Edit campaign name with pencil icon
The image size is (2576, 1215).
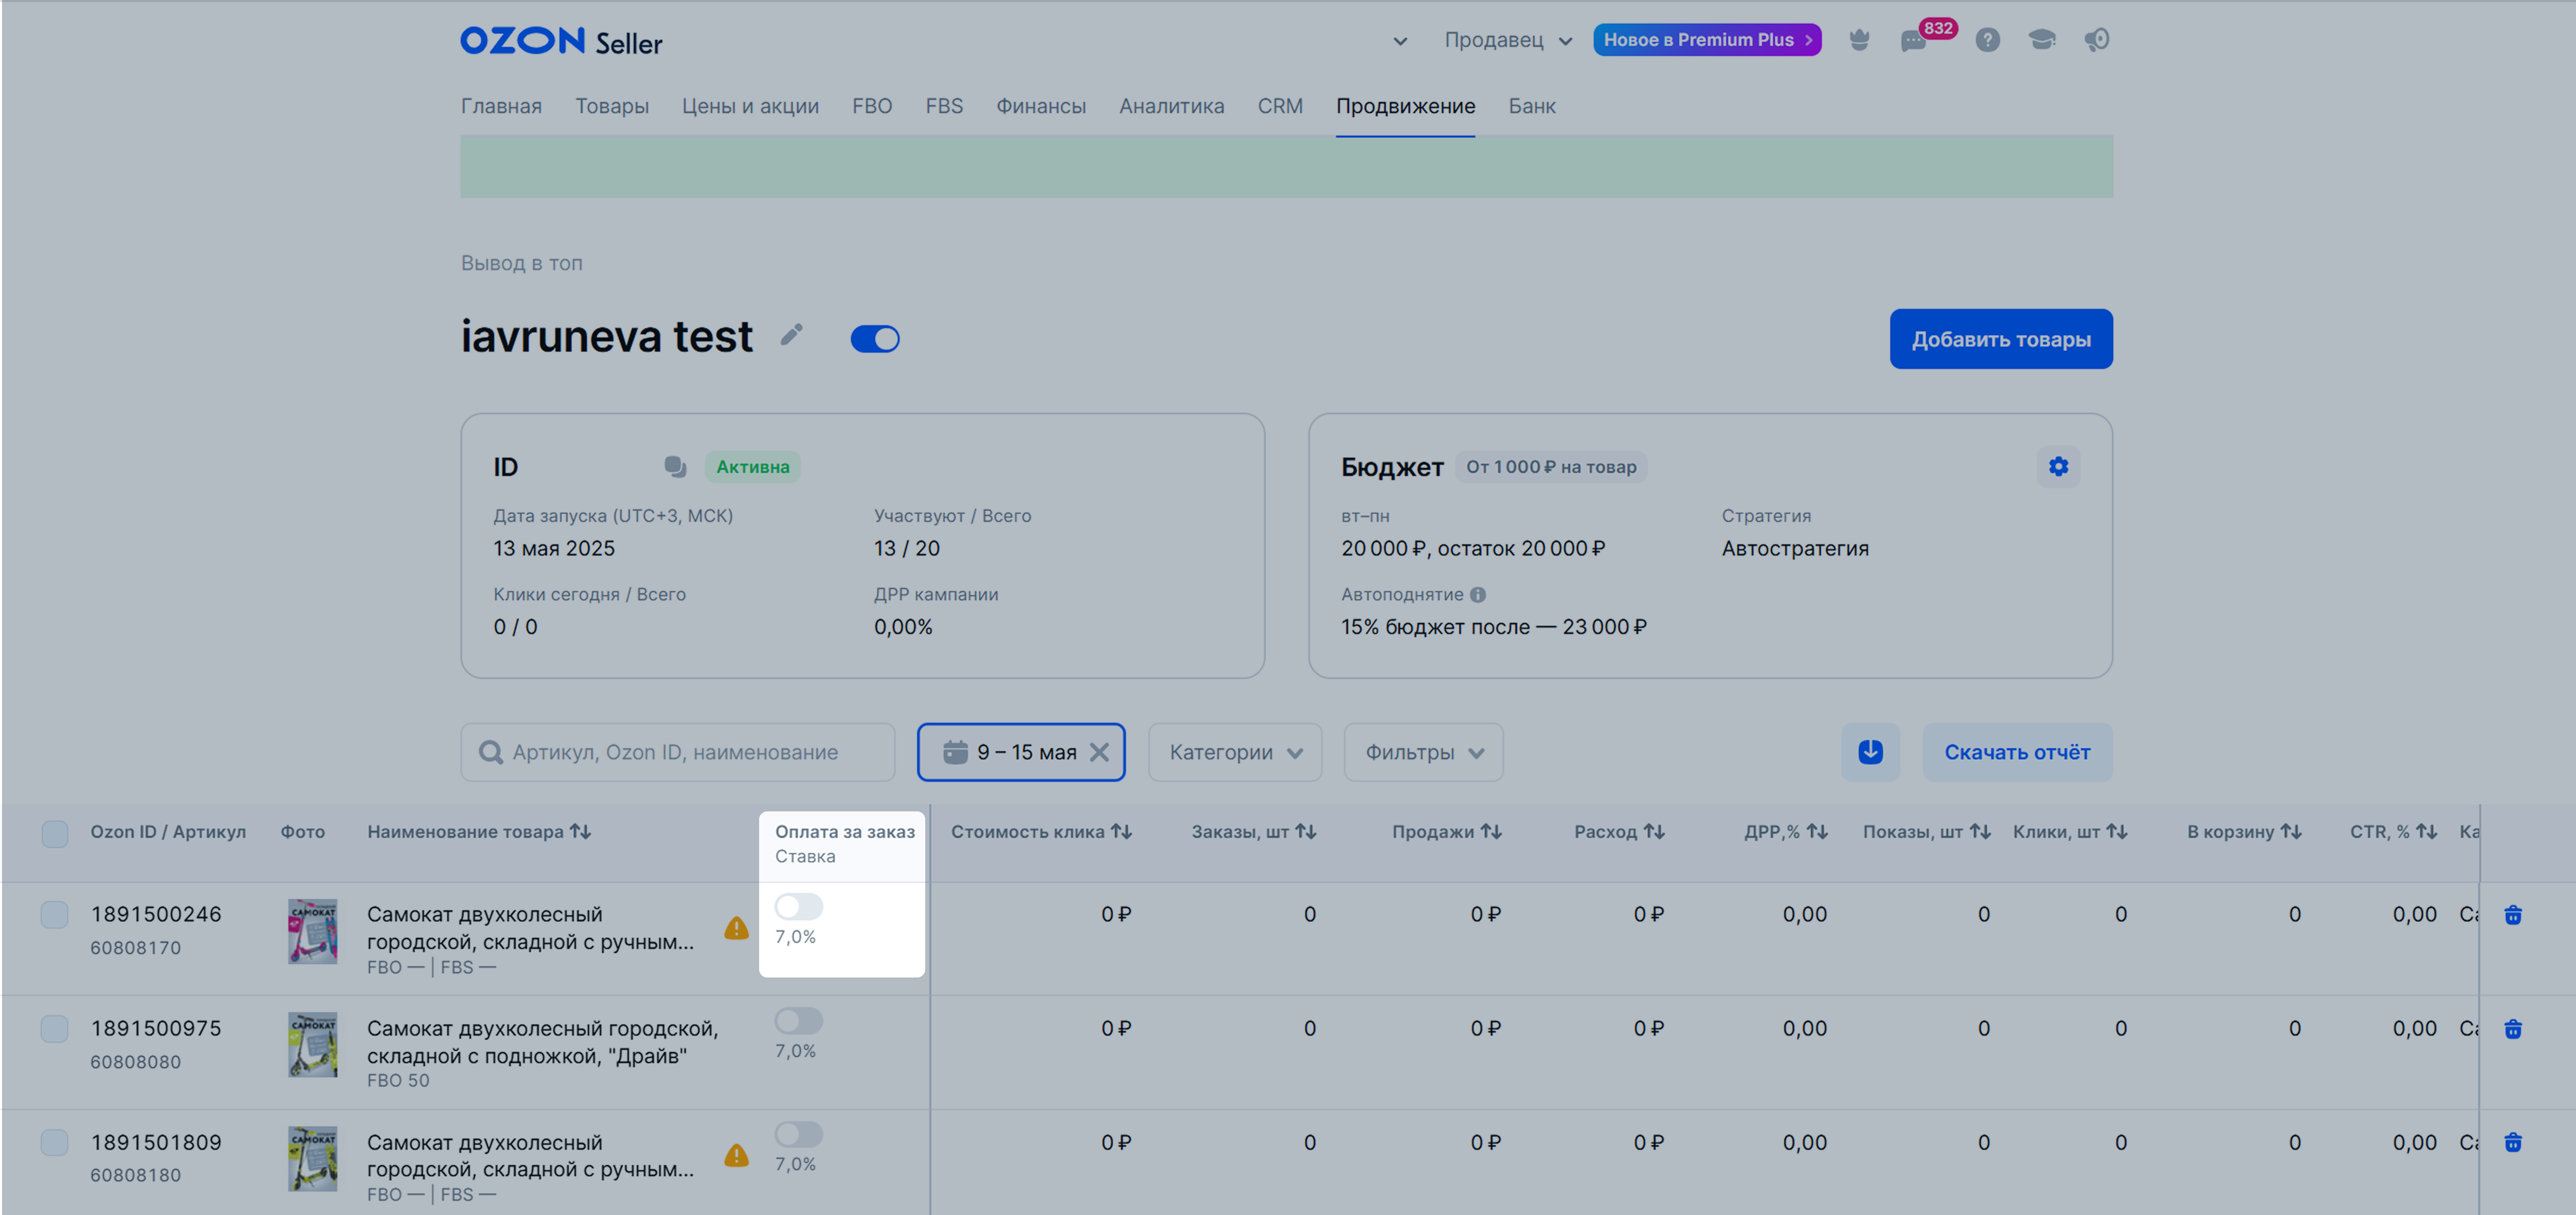point(792,334)
